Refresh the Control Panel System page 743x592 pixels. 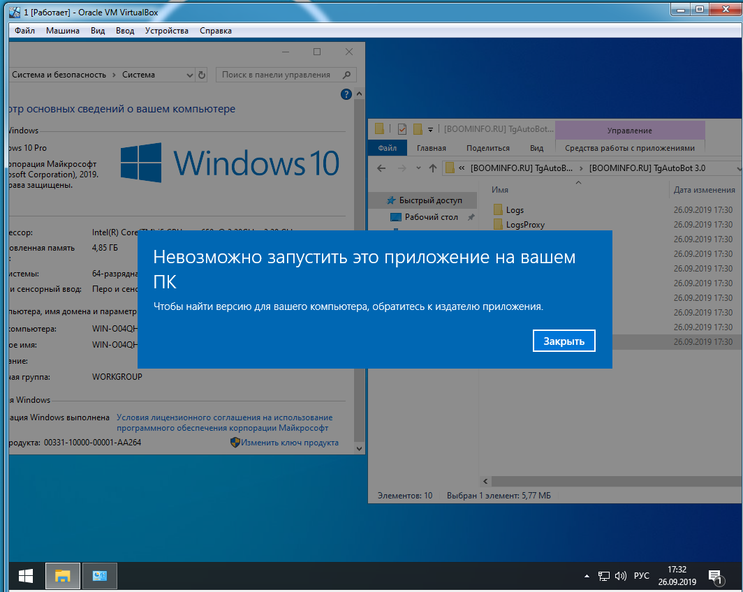(x=202, y=75)
